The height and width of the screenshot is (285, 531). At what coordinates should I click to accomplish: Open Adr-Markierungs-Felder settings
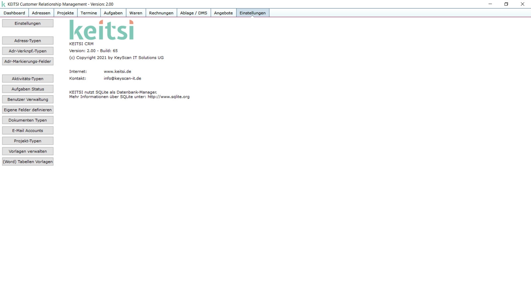click(28, 61)
